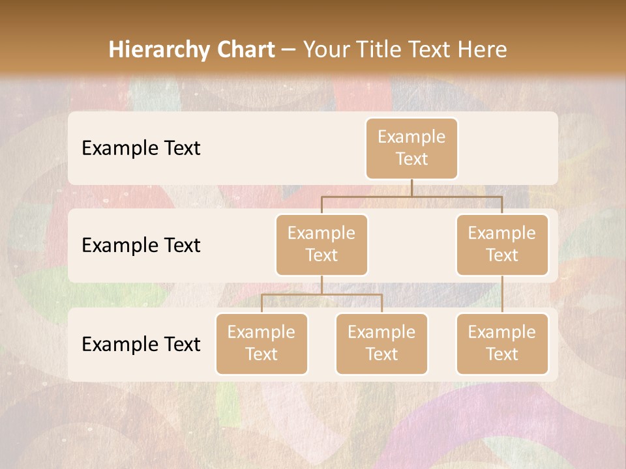626x469 pixels.
Task: Select the middle node in the bottom tier
Action: tap(381, 343)
